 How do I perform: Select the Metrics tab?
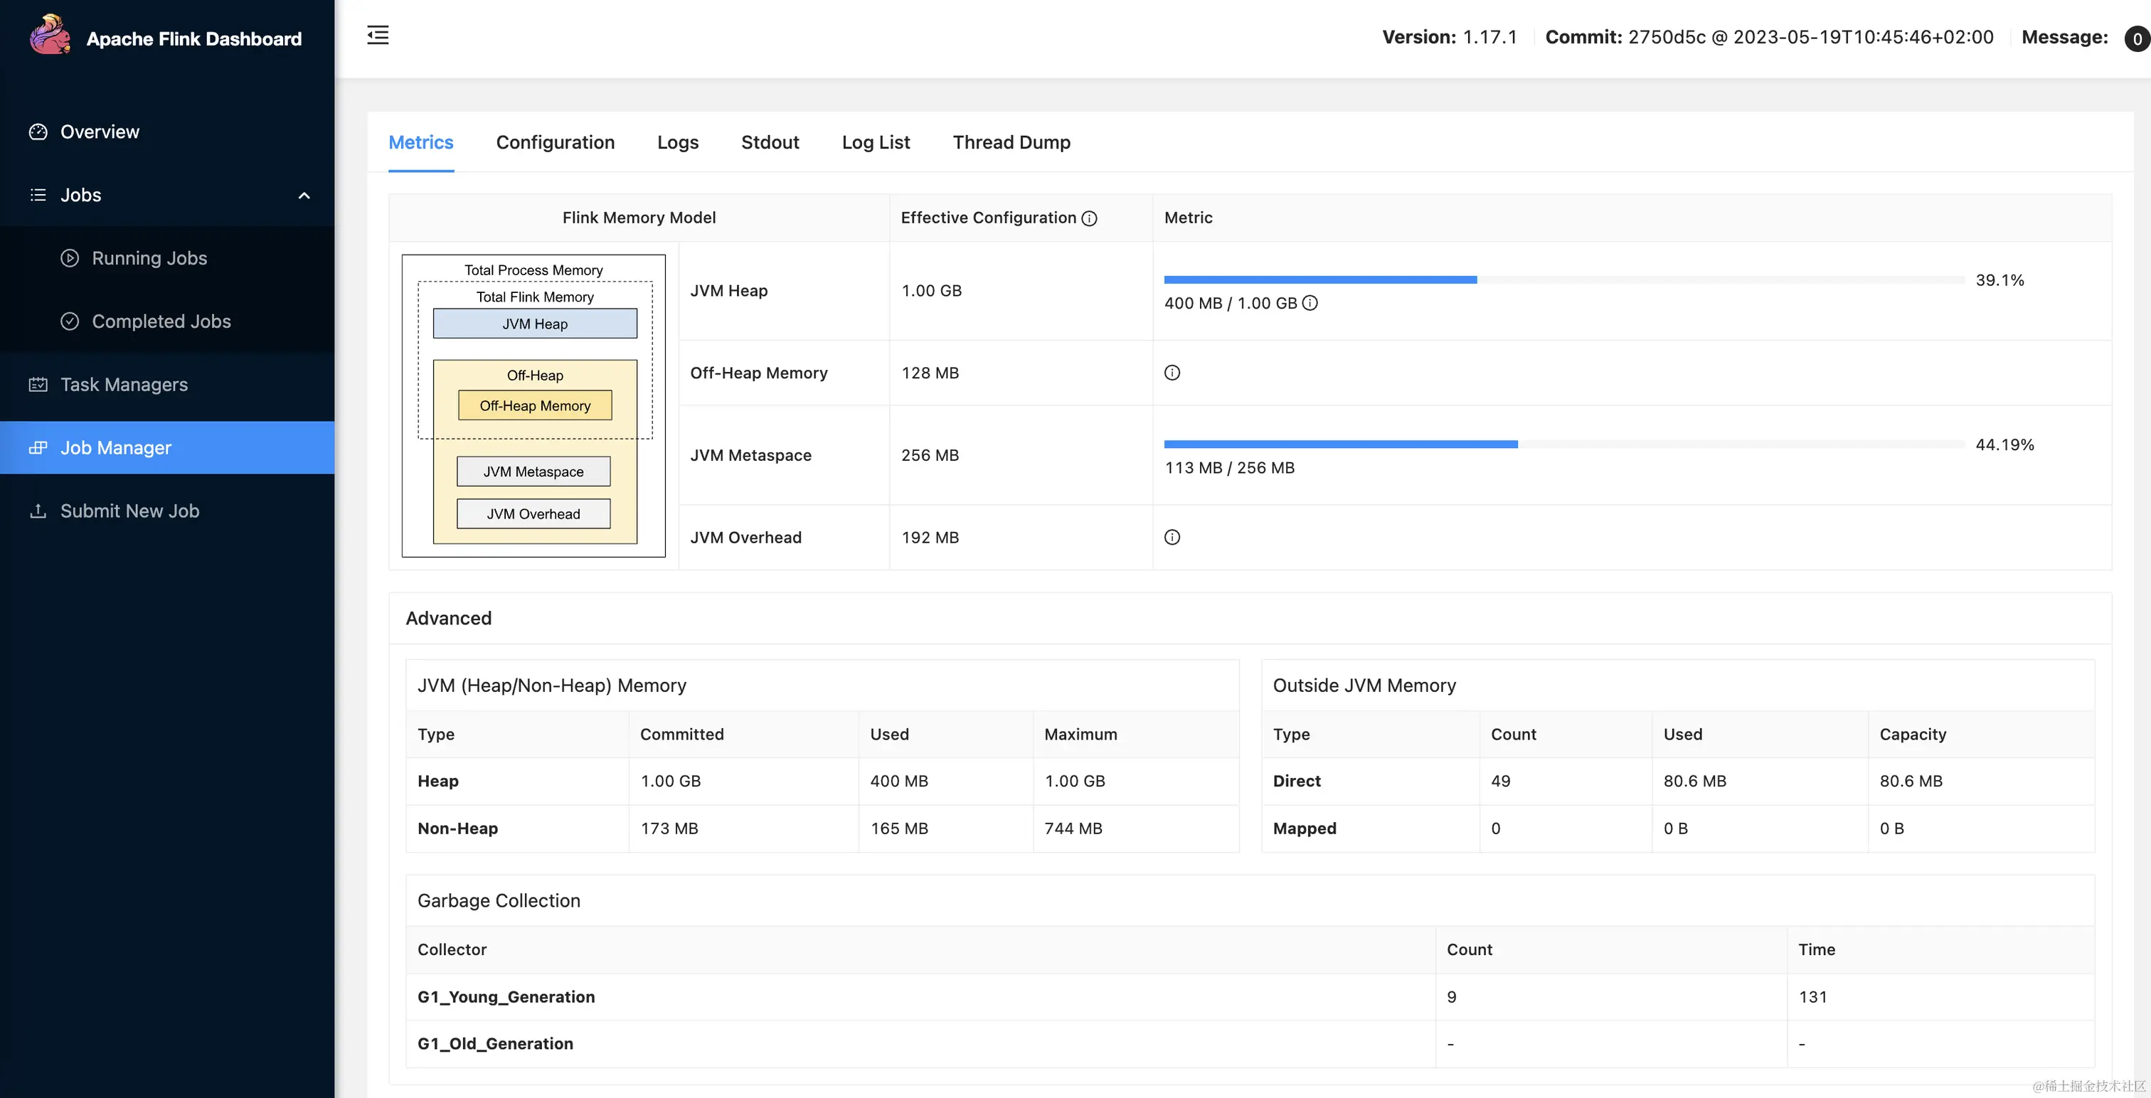(421, 143)
